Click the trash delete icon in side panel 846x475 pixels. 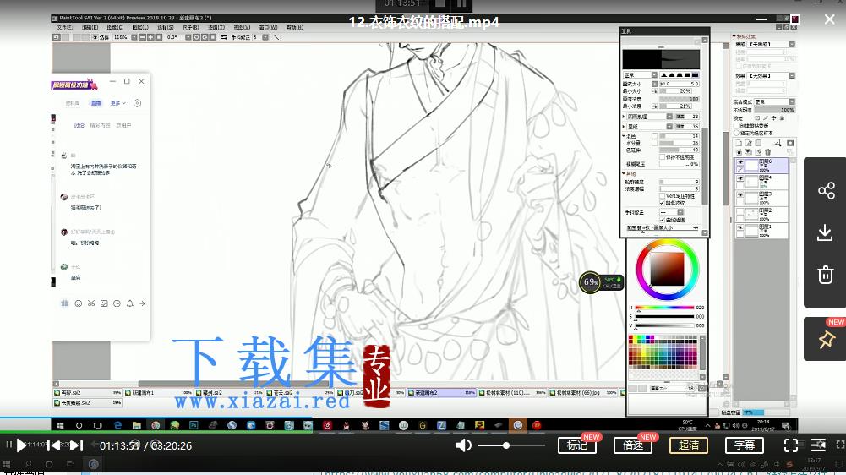(826, 275)
